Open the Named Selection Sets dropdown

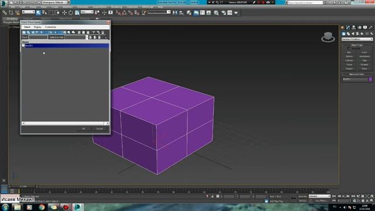click(159, 12)
